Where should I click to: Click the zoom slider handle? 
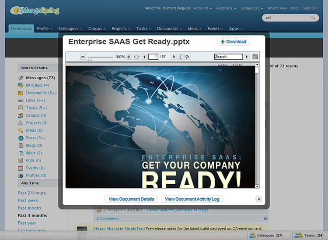[x=90, y=59]
